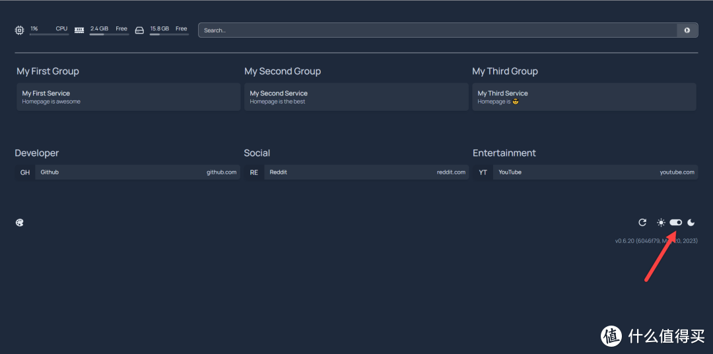The height and width of the screenshot is (354, 713).
Task: Click into the Search input field
Action: (x=436, y=30)
